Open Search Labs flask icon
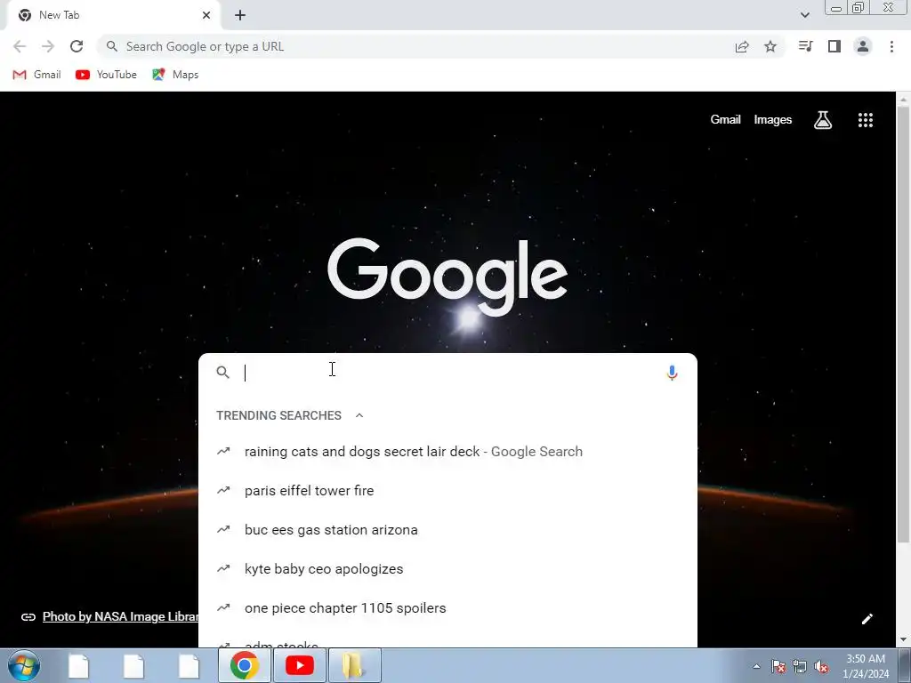The image size is (911, 683). (x=823, y=120)
